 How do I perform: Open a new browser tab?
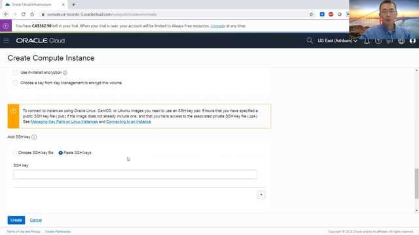click(x=73, y=5)
